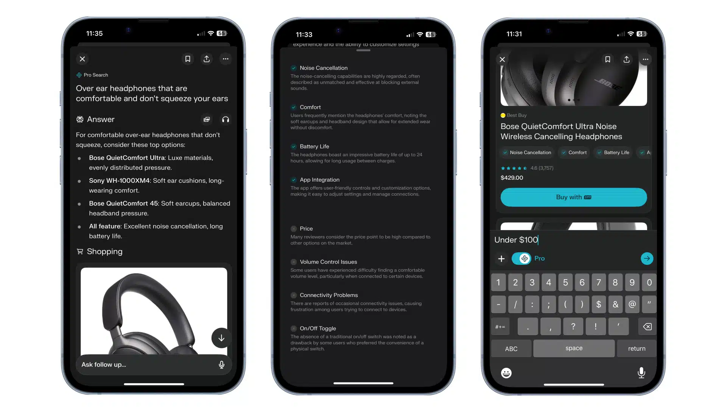
Task: Click the more options ellipsis icon right phone
Action: (646, 59)
